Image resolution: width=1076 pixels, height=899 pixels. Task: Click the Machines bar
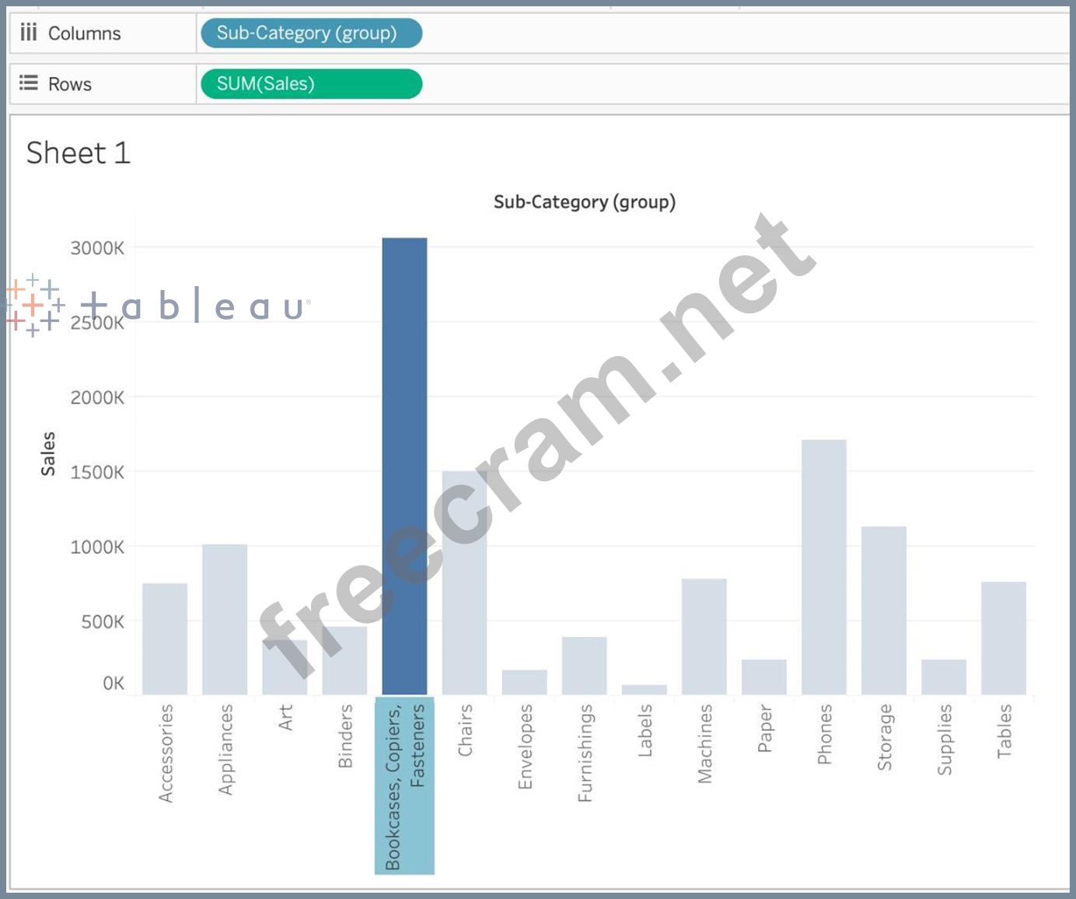704,636
